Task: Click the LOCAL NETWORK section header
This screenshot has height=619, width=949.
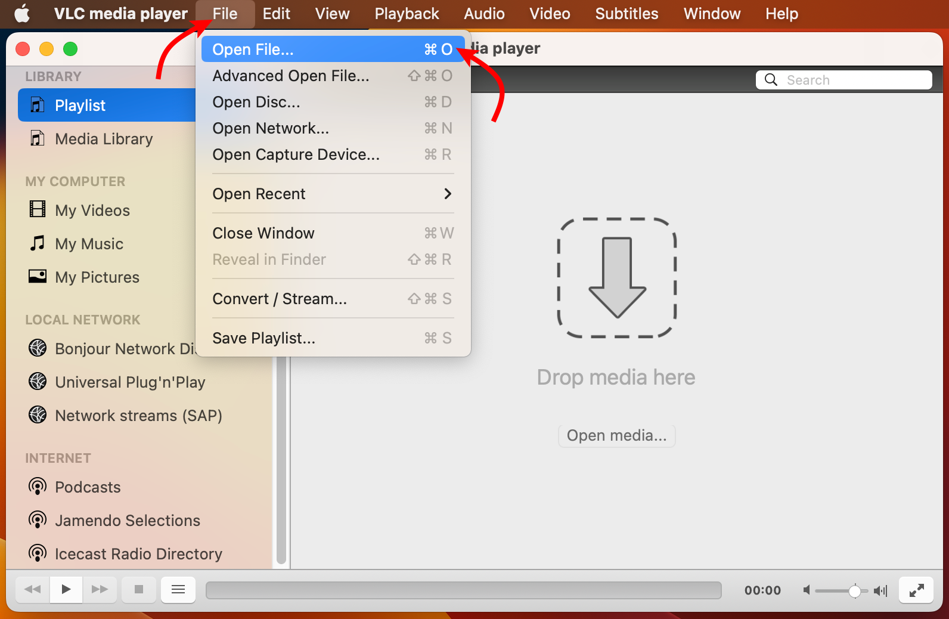Action: pyautogui.click(x=83, y=320)
